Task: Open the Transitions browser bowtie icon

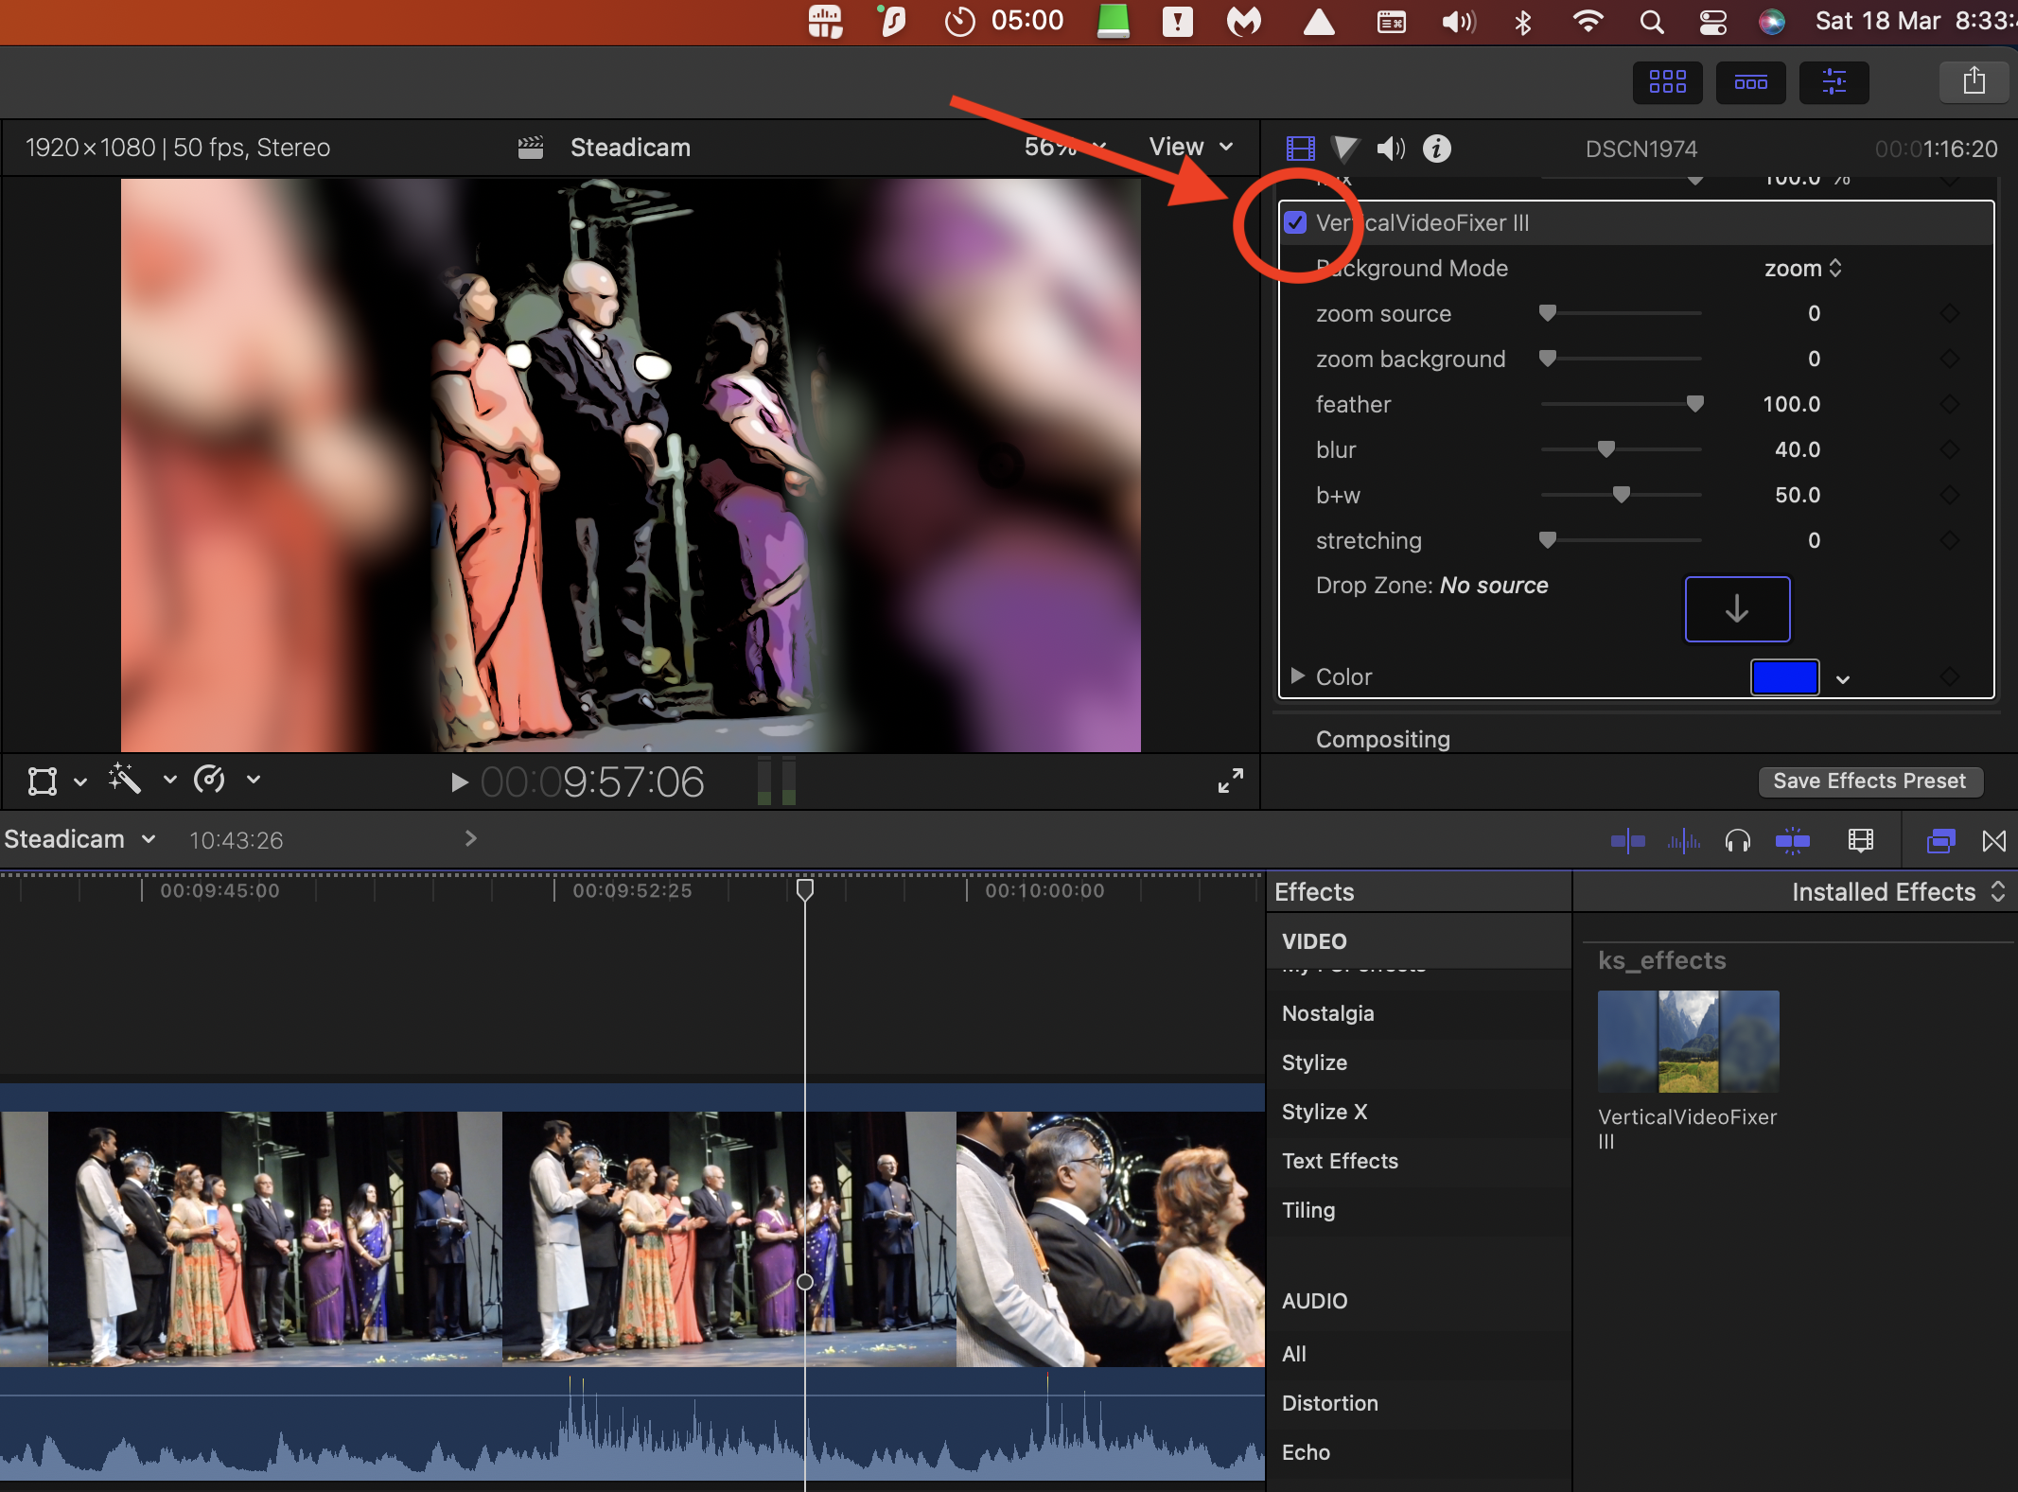Action: click(1993, 840)
